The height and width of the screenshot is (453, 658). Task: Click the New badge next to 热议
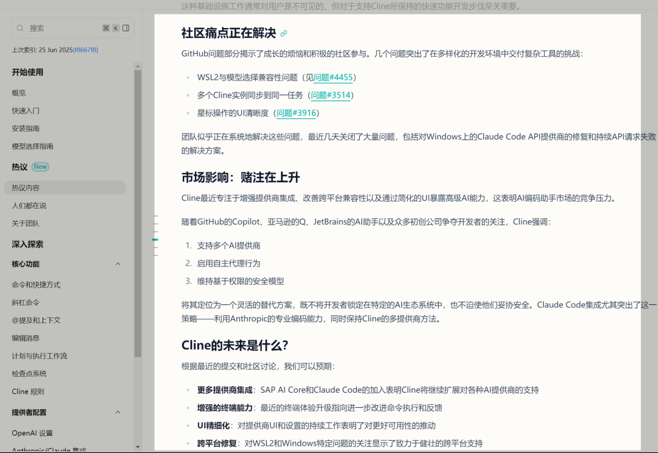tap(40, 166)
